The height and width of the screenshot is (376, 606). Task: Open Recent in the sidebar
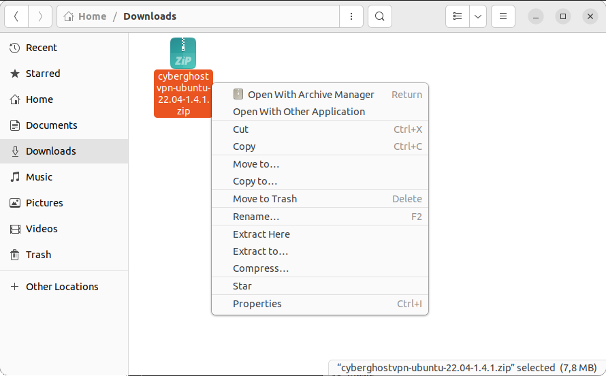coord(64,48)
